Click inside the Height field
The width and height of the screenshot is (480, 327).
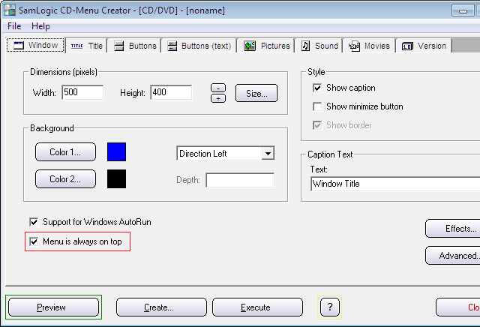click(x=171, y=92)
